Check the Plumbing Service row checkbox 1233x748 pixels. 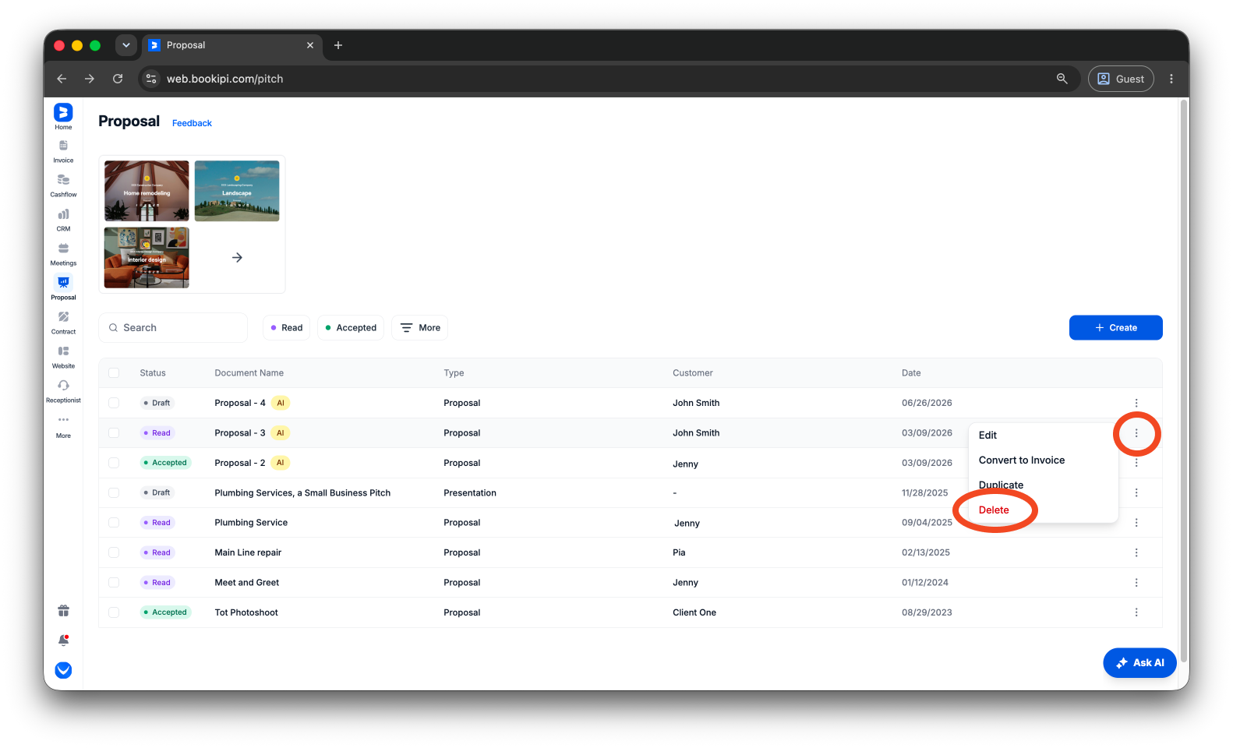[x=114, y=523]
